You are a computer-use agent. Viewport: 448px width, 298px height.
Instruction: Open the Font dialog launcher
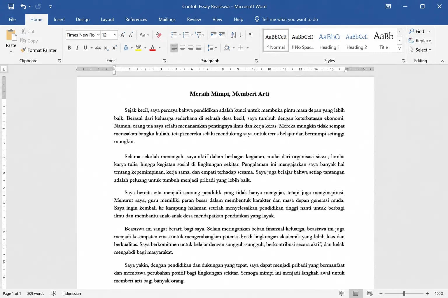tap(164, 61)
